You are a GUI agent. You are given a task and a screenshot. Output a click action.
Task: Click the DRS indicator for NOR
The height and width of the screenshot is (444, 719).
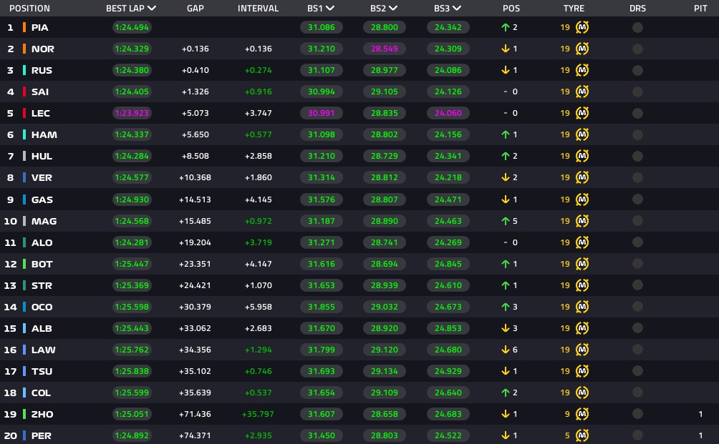click(x=637, y=49)
